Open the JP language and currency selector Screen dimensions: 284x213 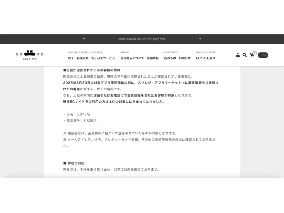click(x=263, y=55)
